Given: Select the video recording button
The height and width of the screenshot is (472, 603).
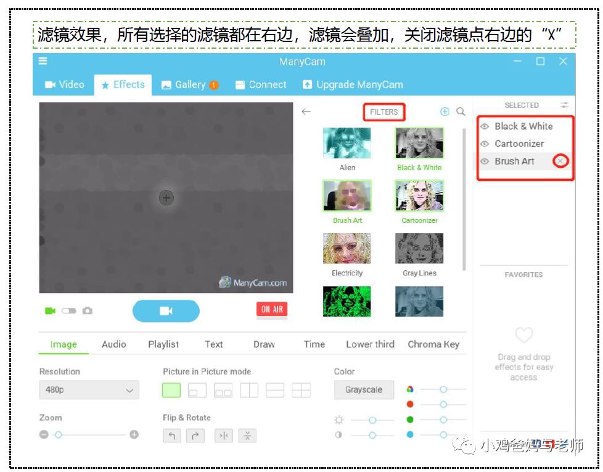Looking at the screenshot, I should 165,311.
